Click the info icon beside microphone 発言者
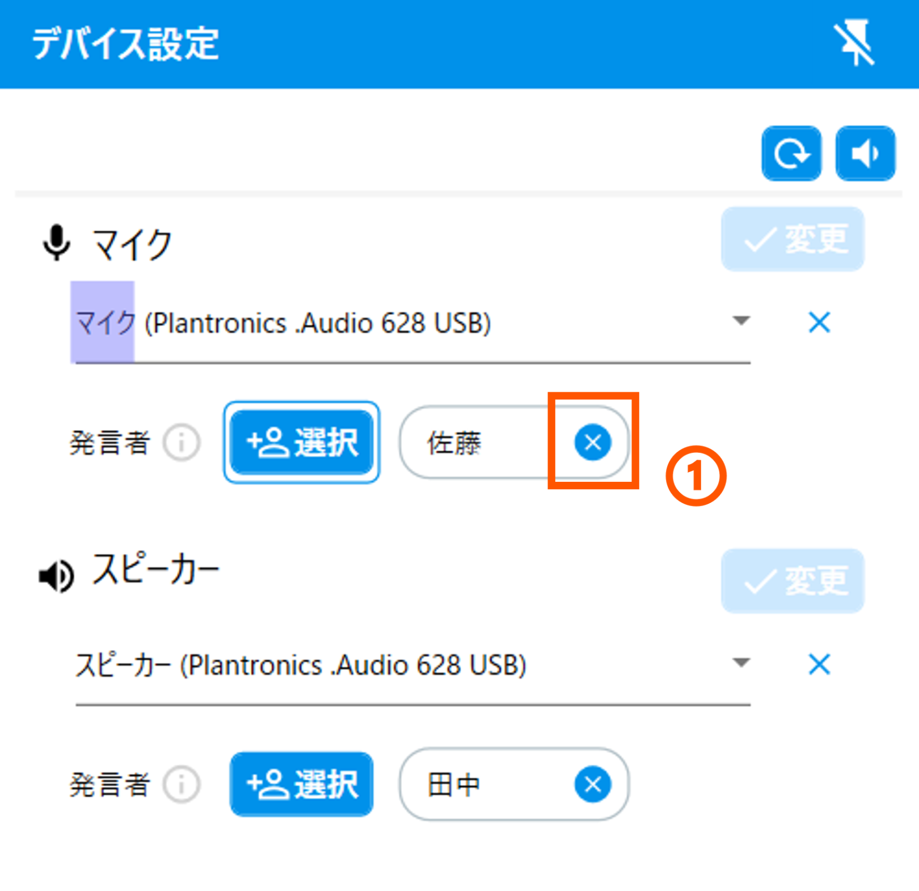Screen dimensions: 919x891 [x=182, y=442]
